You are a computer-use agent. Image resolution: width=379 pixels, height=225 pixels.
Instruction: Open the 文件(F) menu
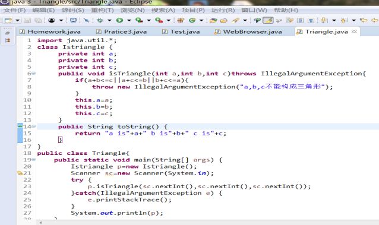point(14,10)
